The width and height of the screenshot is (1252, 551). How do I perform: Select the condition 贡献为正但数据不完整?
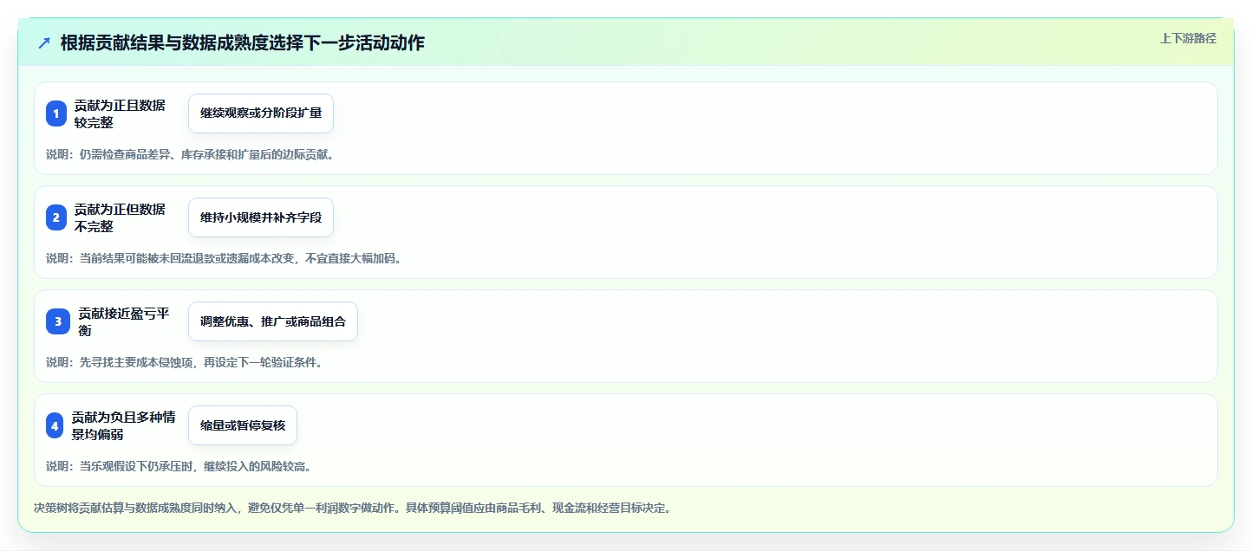pos(120,217)
